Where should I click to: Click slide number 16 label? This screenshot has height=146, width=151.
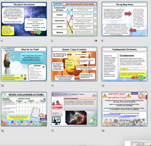2,131
